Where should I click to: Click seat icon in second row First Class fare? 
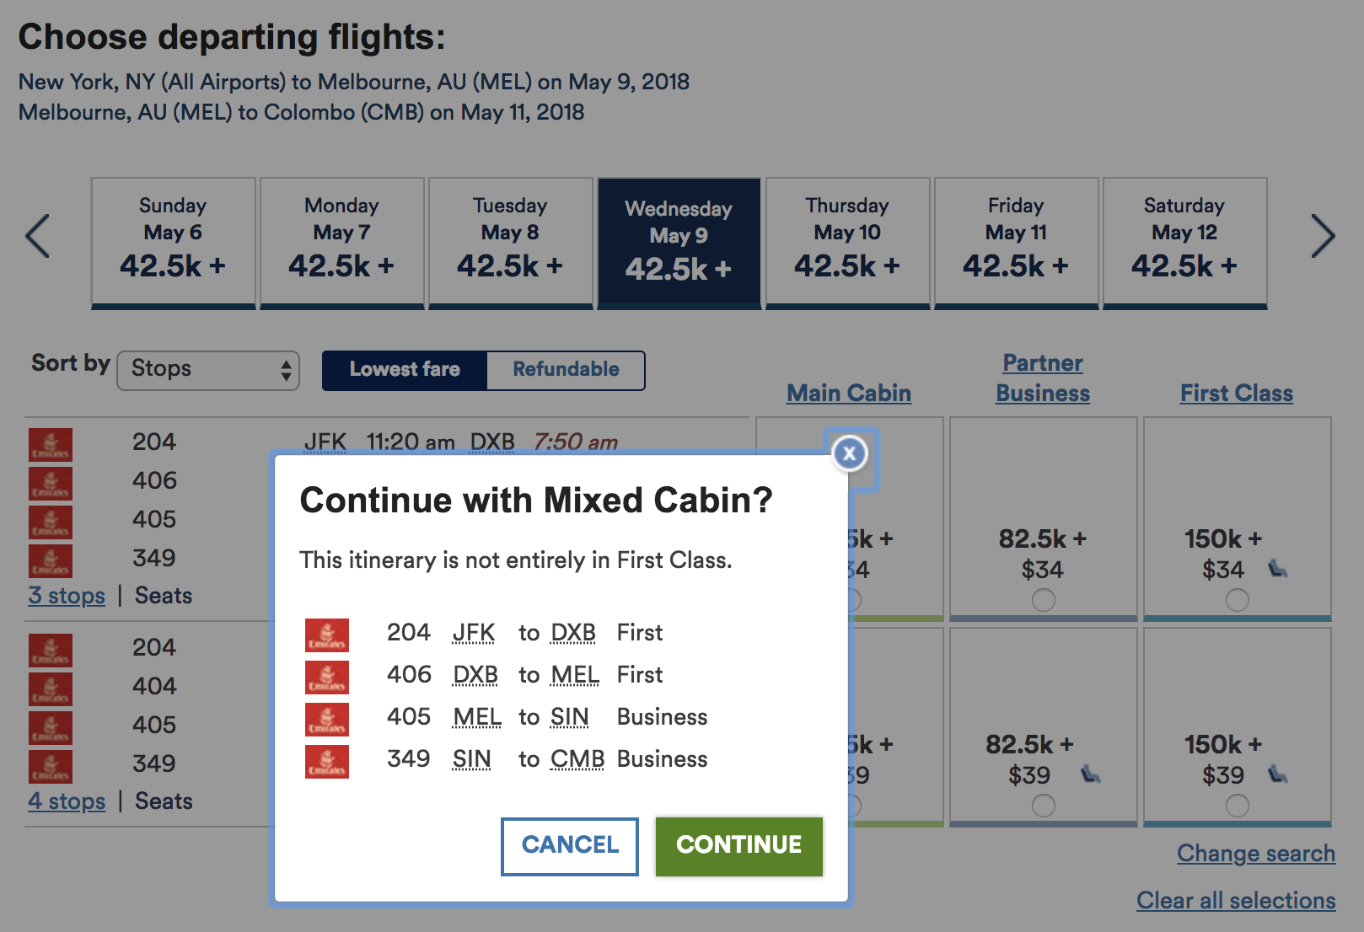1278,774
